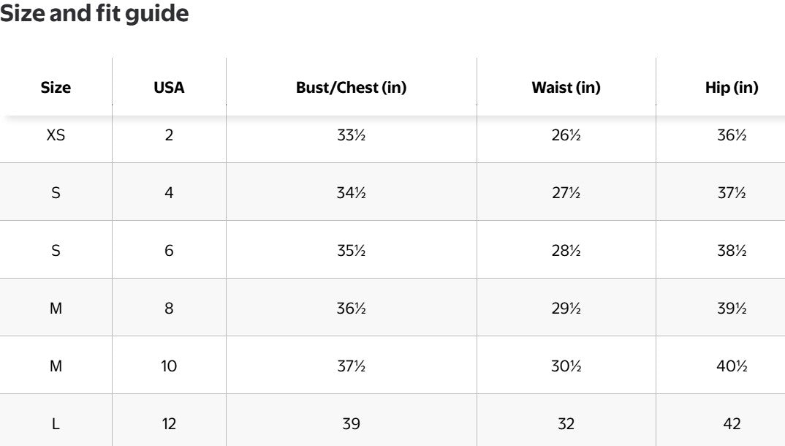
Task: Click the 33½ bust measurement cell
Action: [351, 135]
